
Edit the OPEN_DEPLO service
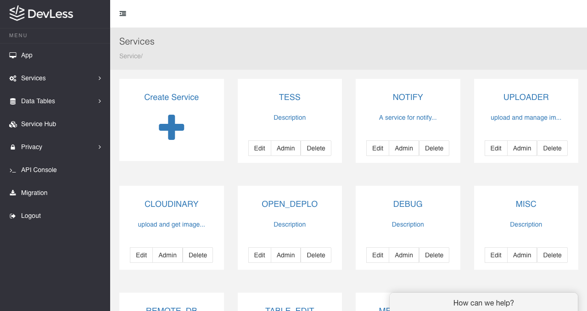[260, 255]
